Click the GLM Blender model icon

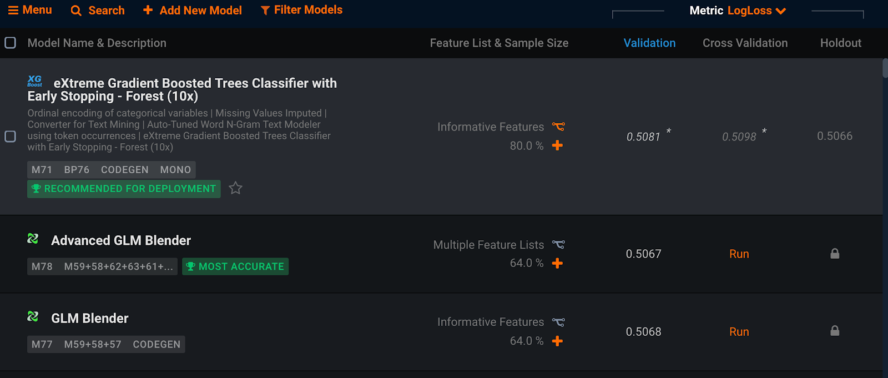33,316
